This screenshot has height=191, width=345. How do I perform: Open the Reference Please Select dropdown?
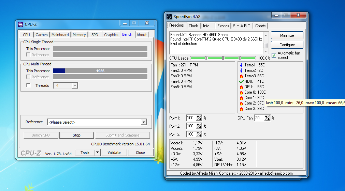point(144,122)
